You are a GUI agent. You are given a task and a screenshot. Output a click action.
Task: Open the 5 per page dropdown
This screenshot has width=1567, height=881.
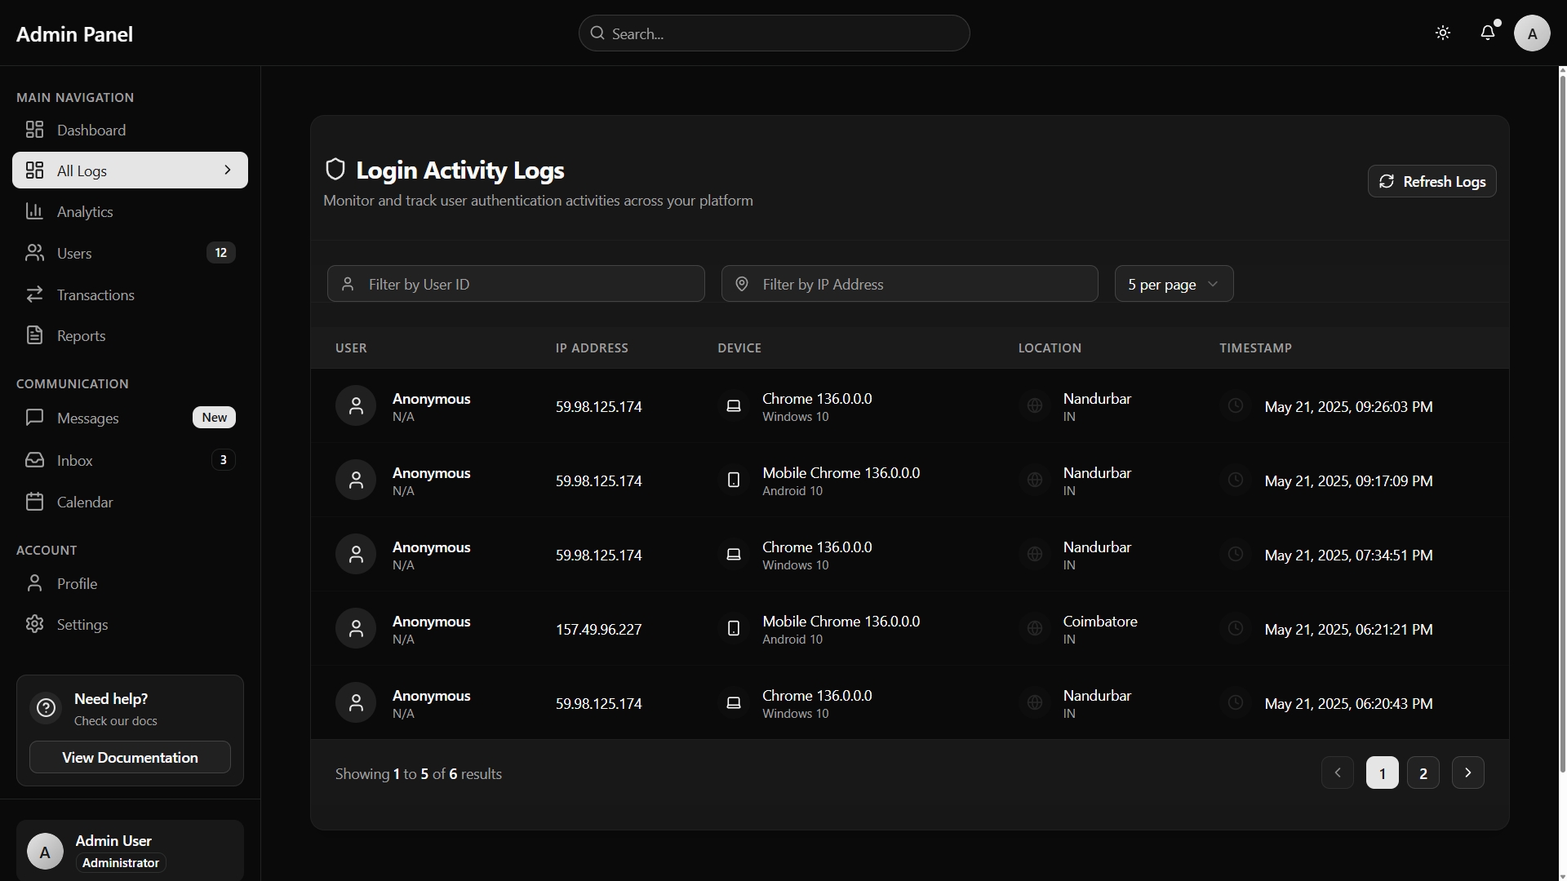point(1174,284)
